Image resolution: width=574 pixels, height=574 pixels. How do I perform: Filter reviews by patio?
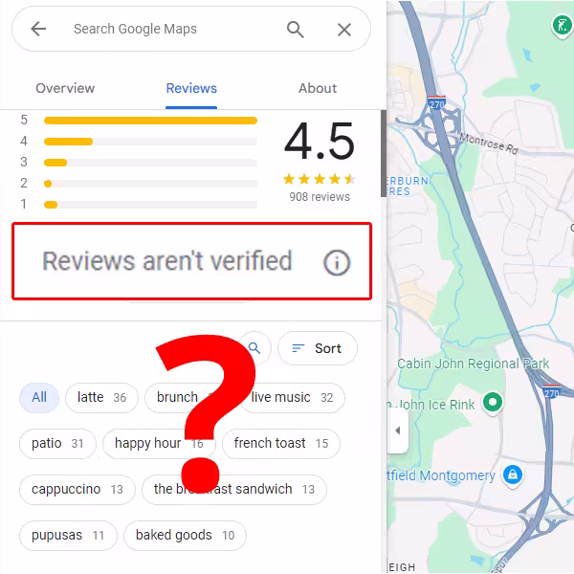pos(57,444)
